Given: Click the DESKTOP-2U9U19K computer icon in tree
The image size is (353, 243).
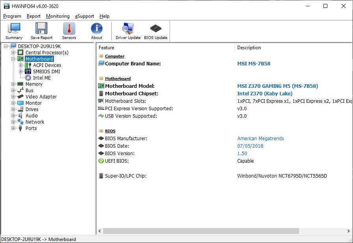Looking at the screenshot, I should (x=13, y=46).
